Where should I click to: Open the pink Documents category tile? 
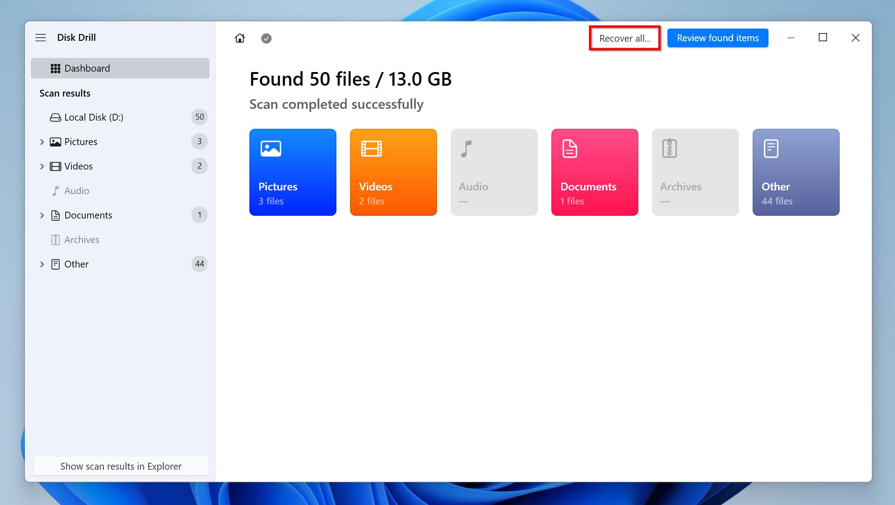594,172
